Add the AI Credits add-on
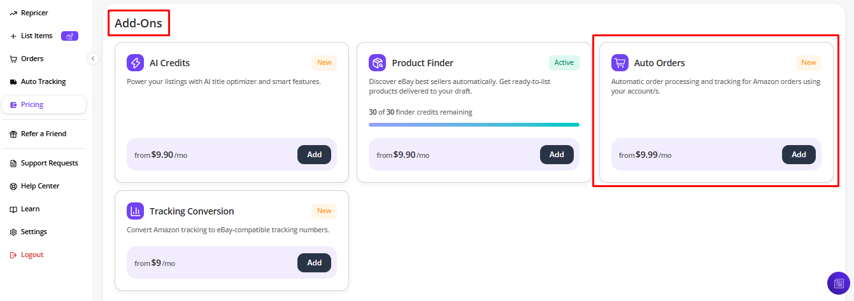 click(x=314, y=155)
